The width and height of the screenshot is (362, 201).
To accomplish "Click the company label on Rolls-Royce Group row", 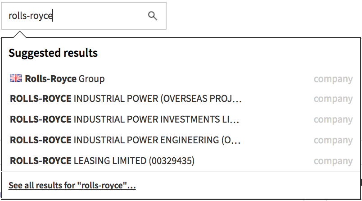I will tap(333, 79).
